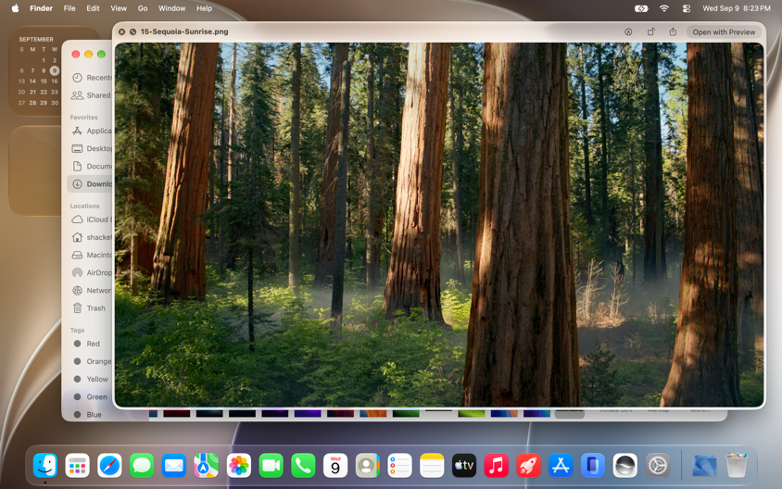Open Apple TV from the Dock

point(464,466)
